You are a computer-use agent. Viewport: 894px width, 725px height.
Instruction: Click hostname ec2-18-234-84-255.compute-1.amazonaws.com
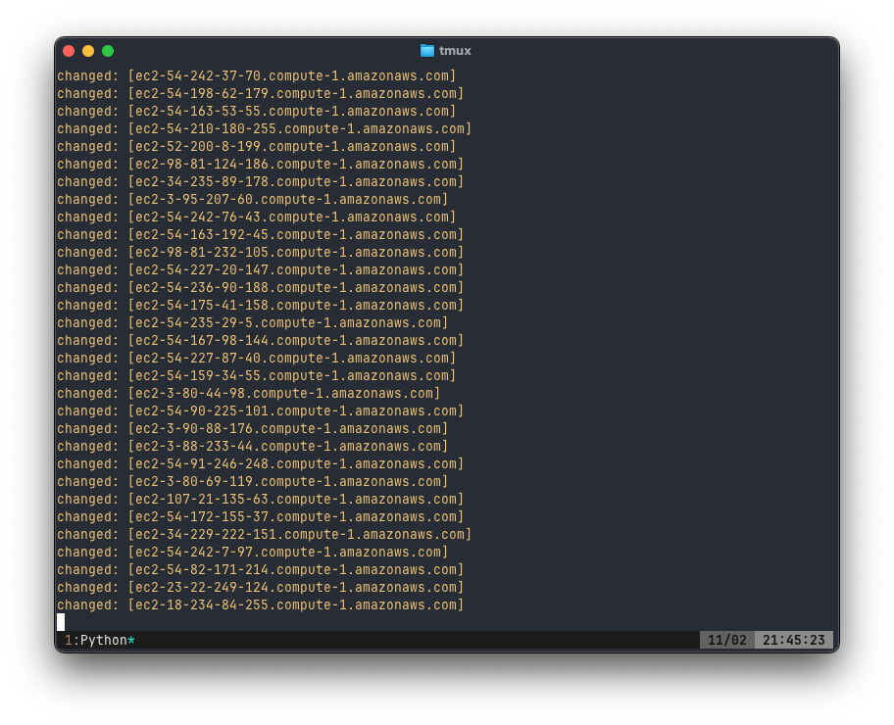[295, 605]
